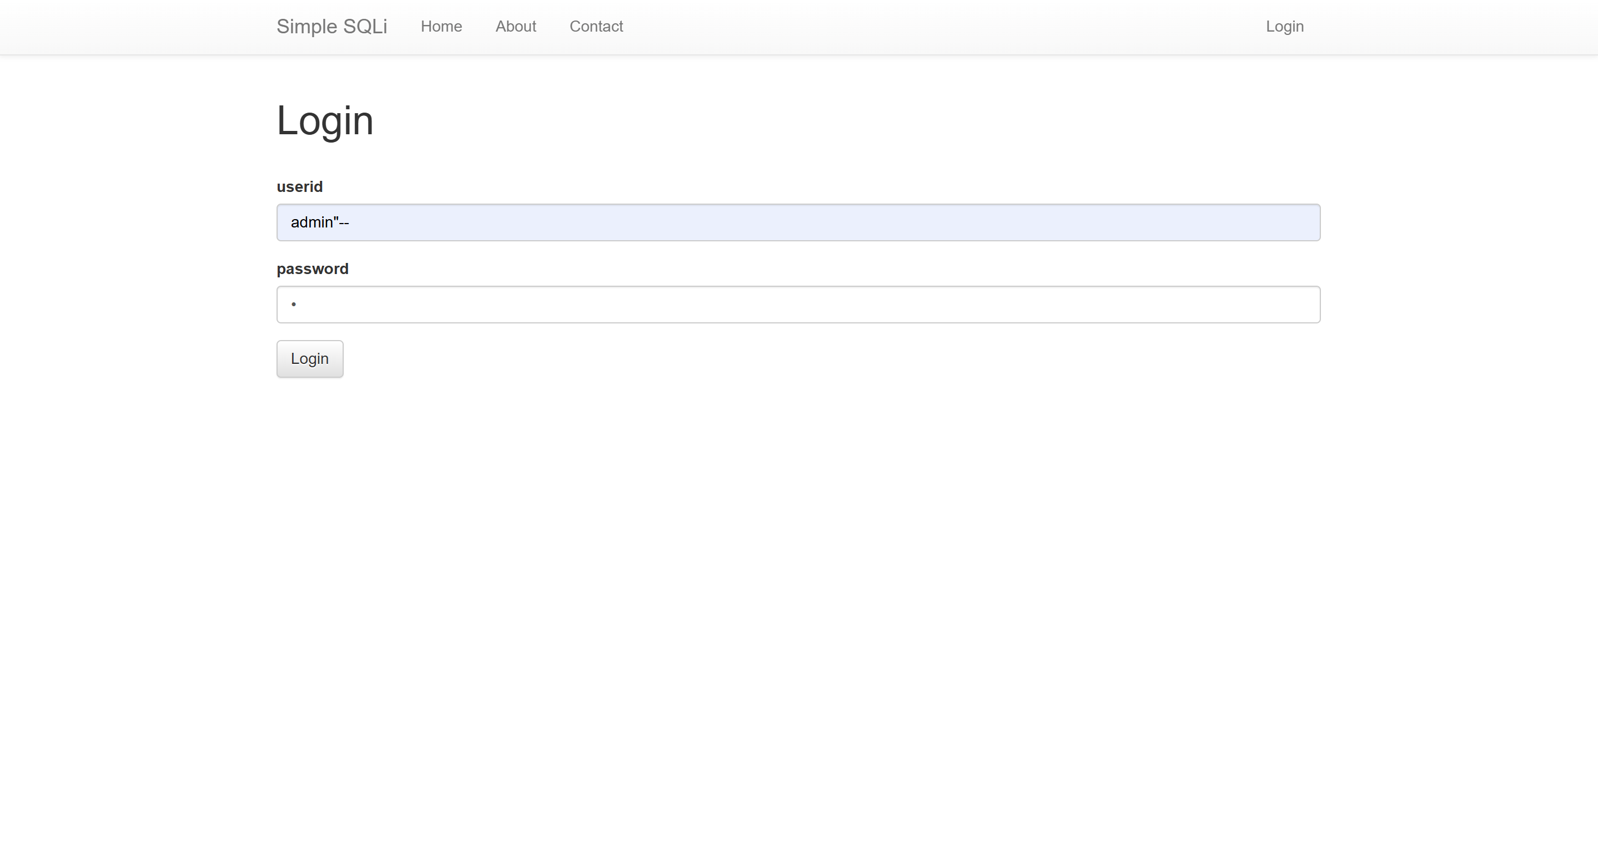Click the Login page heading

pos(325,121)
